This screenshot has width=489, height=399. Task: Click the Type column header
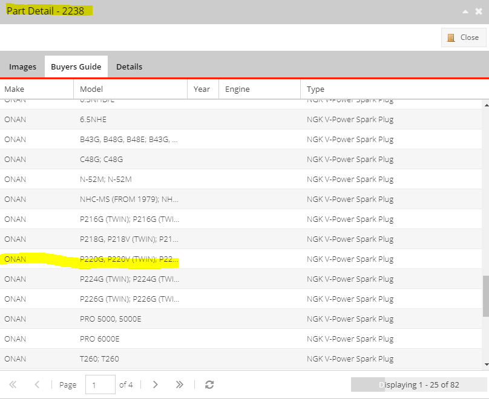393,89
